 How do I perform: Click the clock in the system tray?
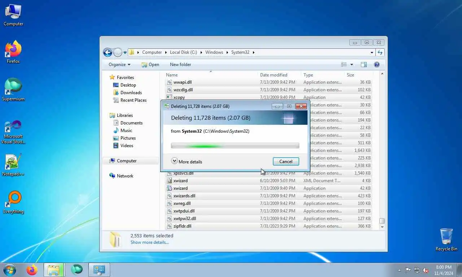pyautogui.click(x=444, y=270)
